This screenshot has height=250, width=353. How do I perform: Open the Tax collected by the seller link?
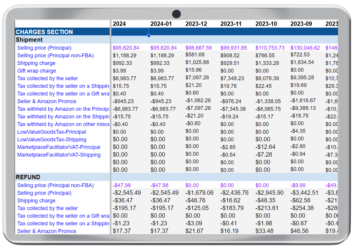coord(47,78)
